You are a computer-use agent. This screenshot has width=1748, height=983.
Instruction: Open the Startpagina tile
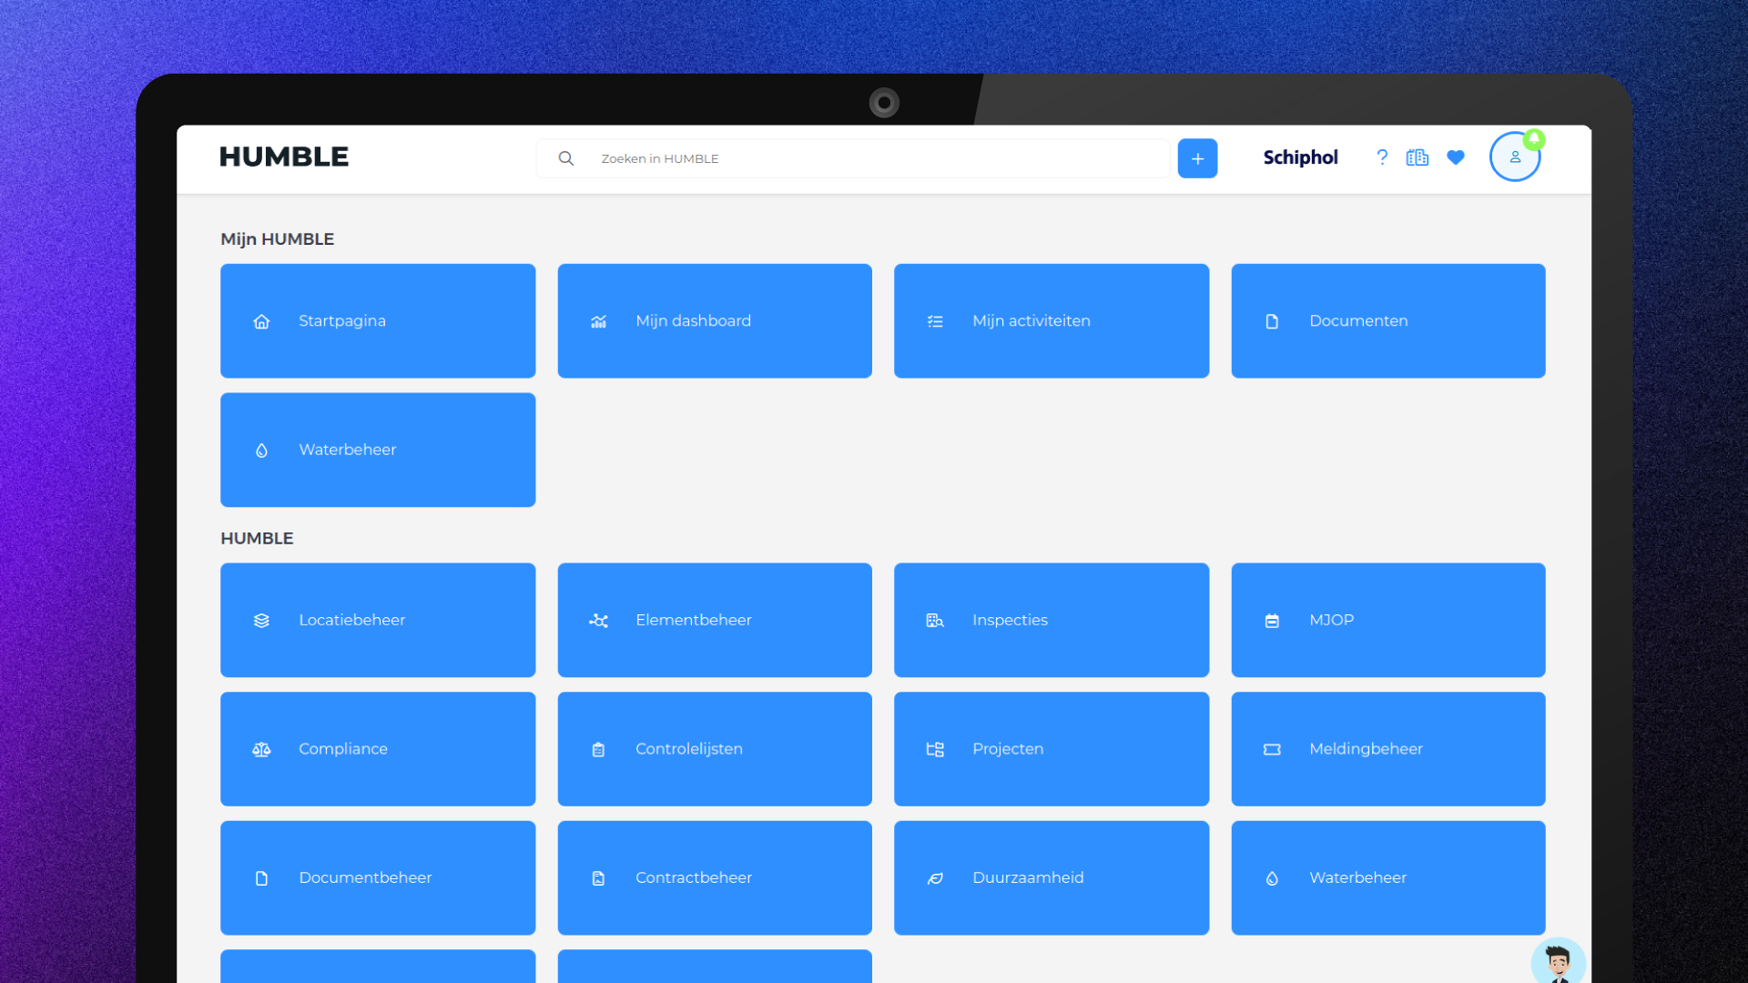tap(378, 321)
